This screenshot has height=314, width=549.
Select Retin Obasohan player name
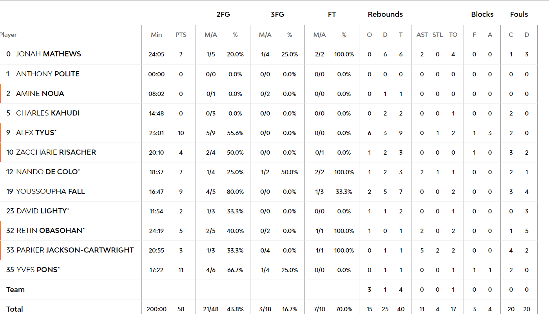click(51, 230)
